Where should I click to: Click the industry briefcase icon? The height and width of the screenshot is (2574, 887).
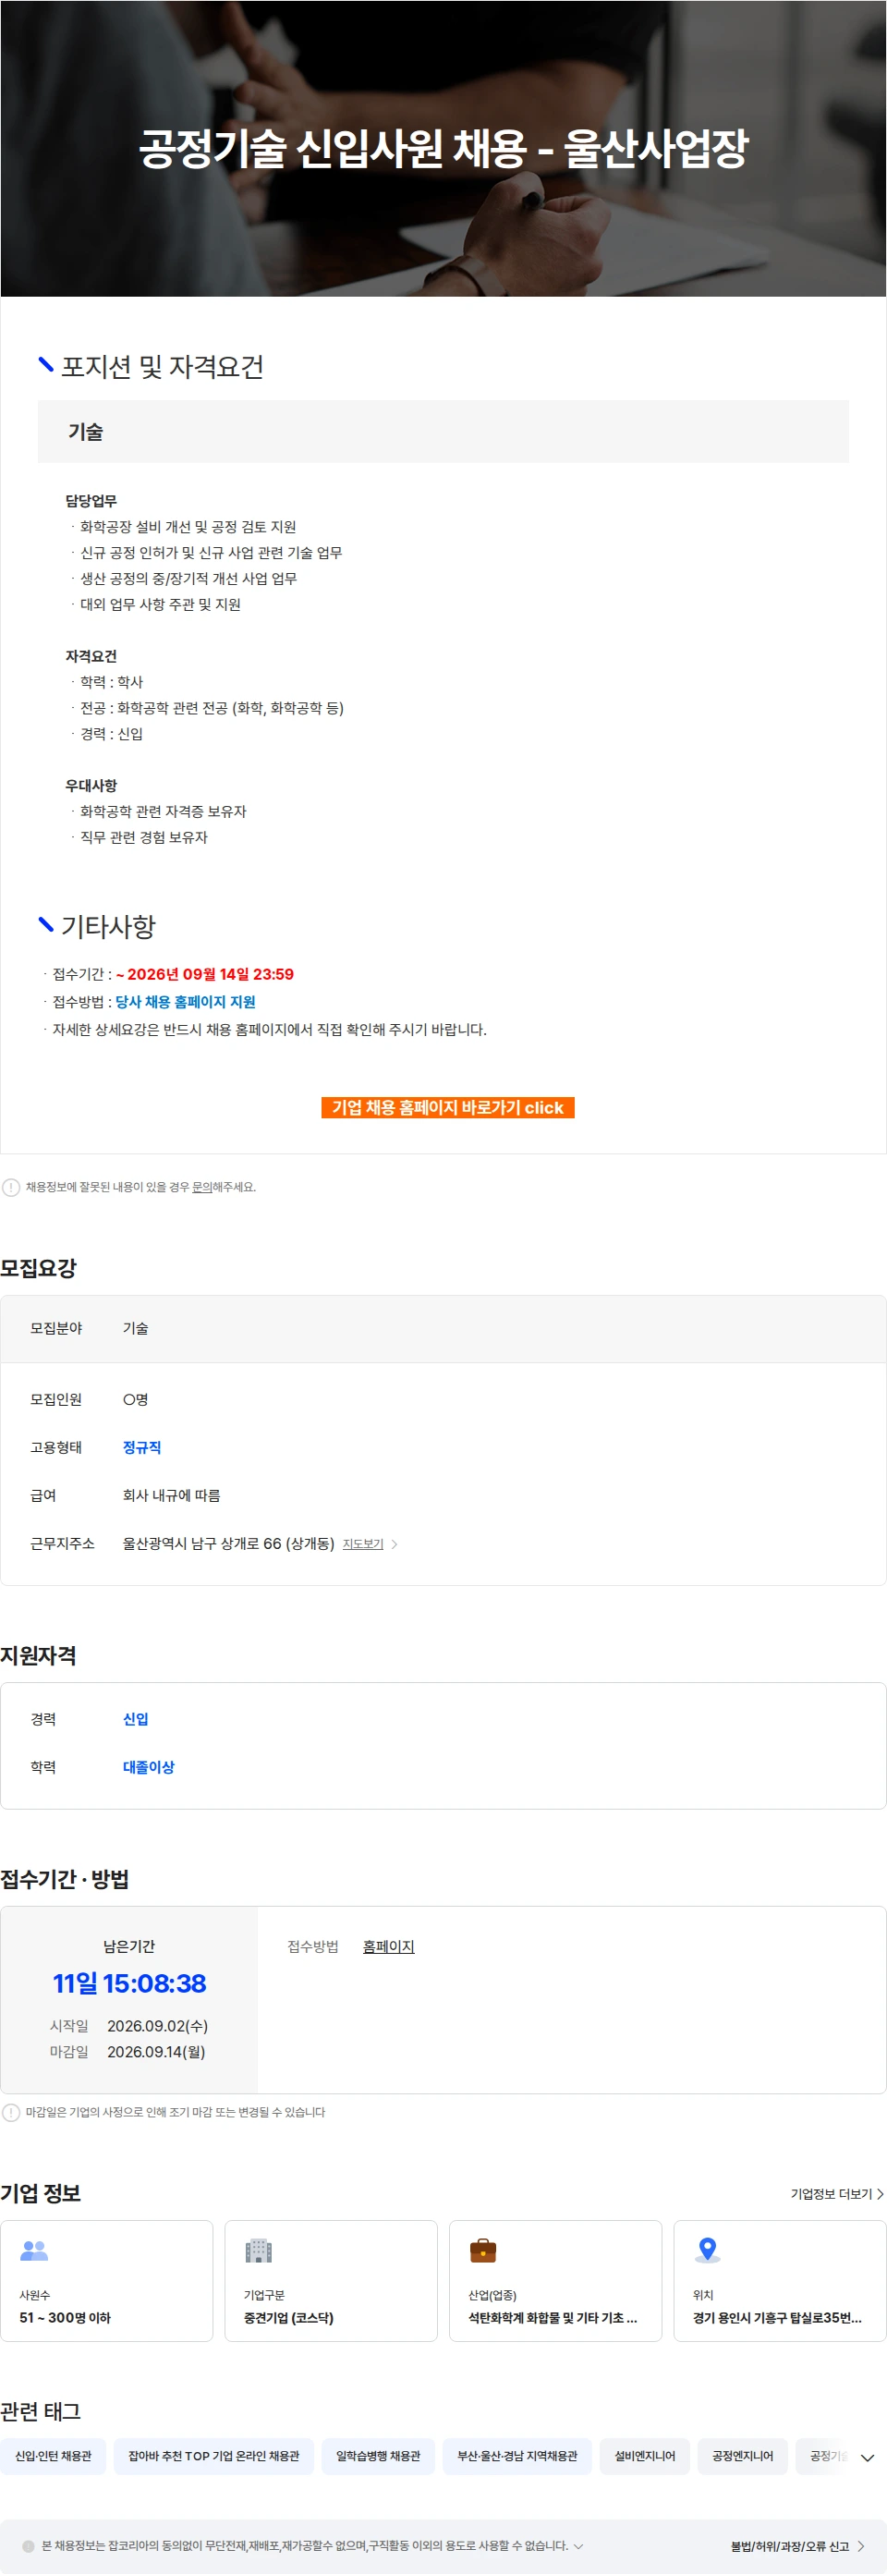pyautogui.click(x=483, y=2251)
